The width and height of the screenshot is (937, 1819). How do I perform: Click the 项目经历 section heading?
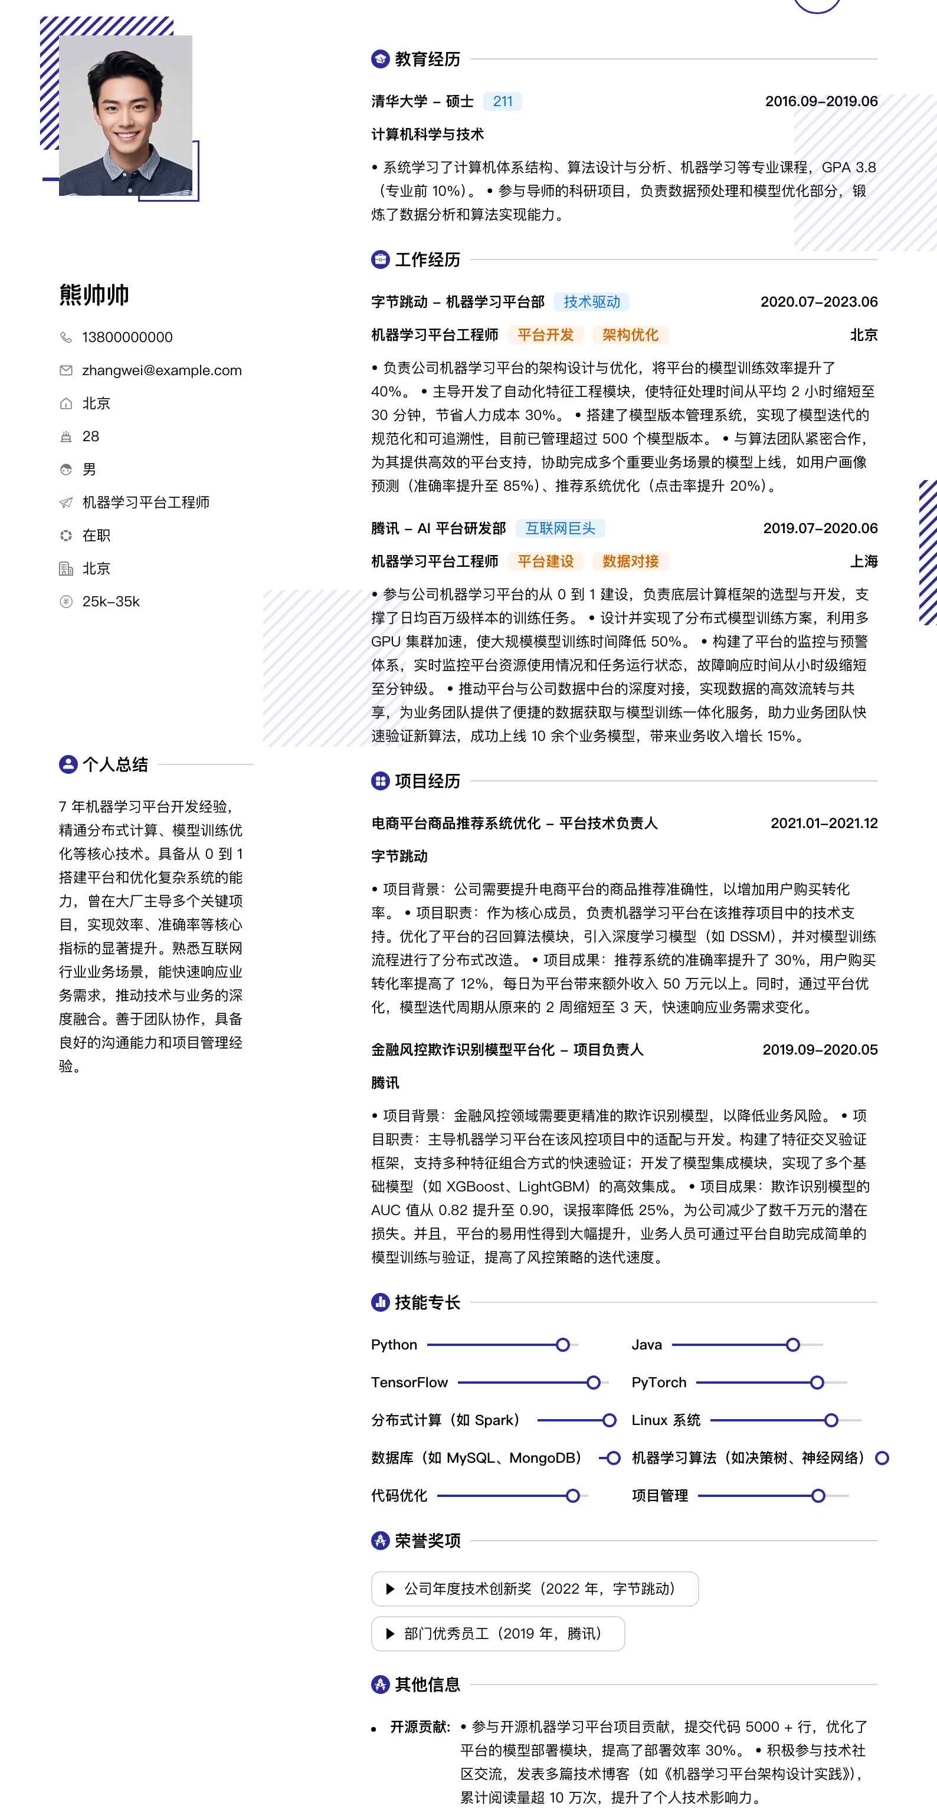pyautogui.click(x=428, y=781)
